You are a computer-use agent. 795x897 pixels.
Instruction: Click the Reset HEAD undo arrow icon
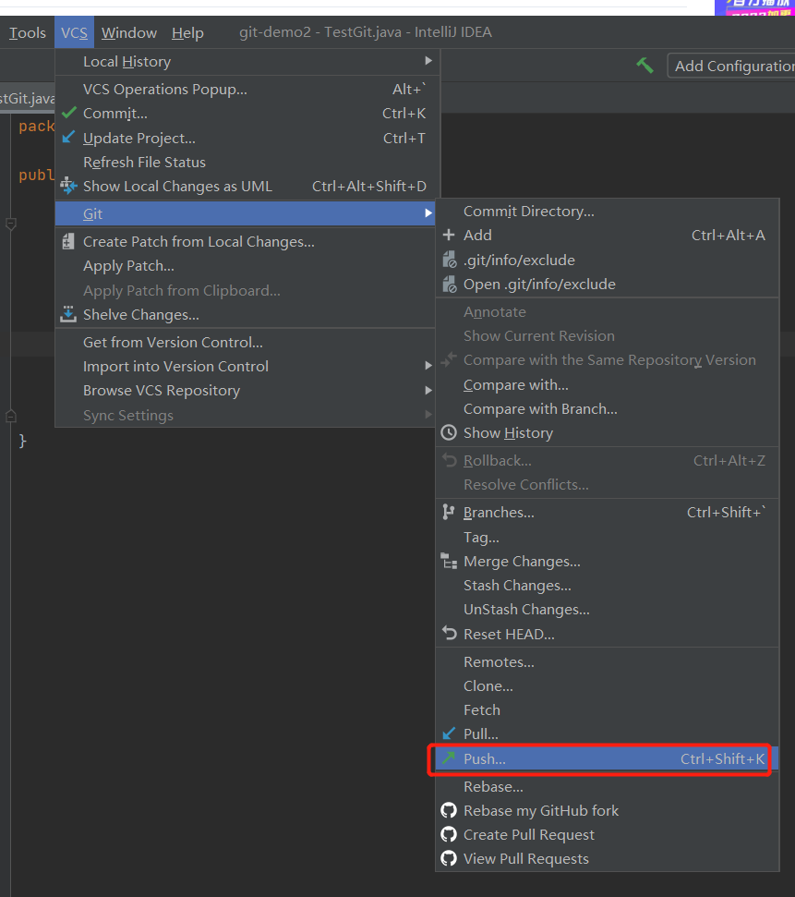(450, 634)
